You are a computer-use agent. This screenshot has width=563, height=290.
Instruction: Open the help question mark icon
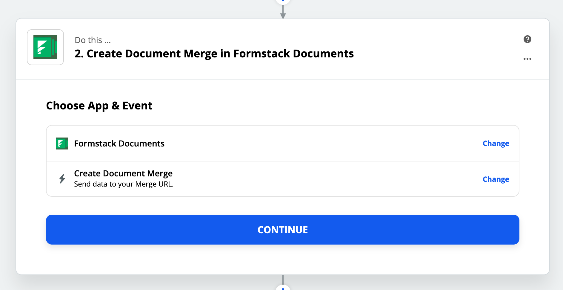527,39
